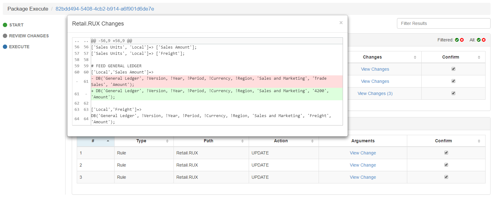Open the package ID breadcrumb link

(x=105, y=9)
